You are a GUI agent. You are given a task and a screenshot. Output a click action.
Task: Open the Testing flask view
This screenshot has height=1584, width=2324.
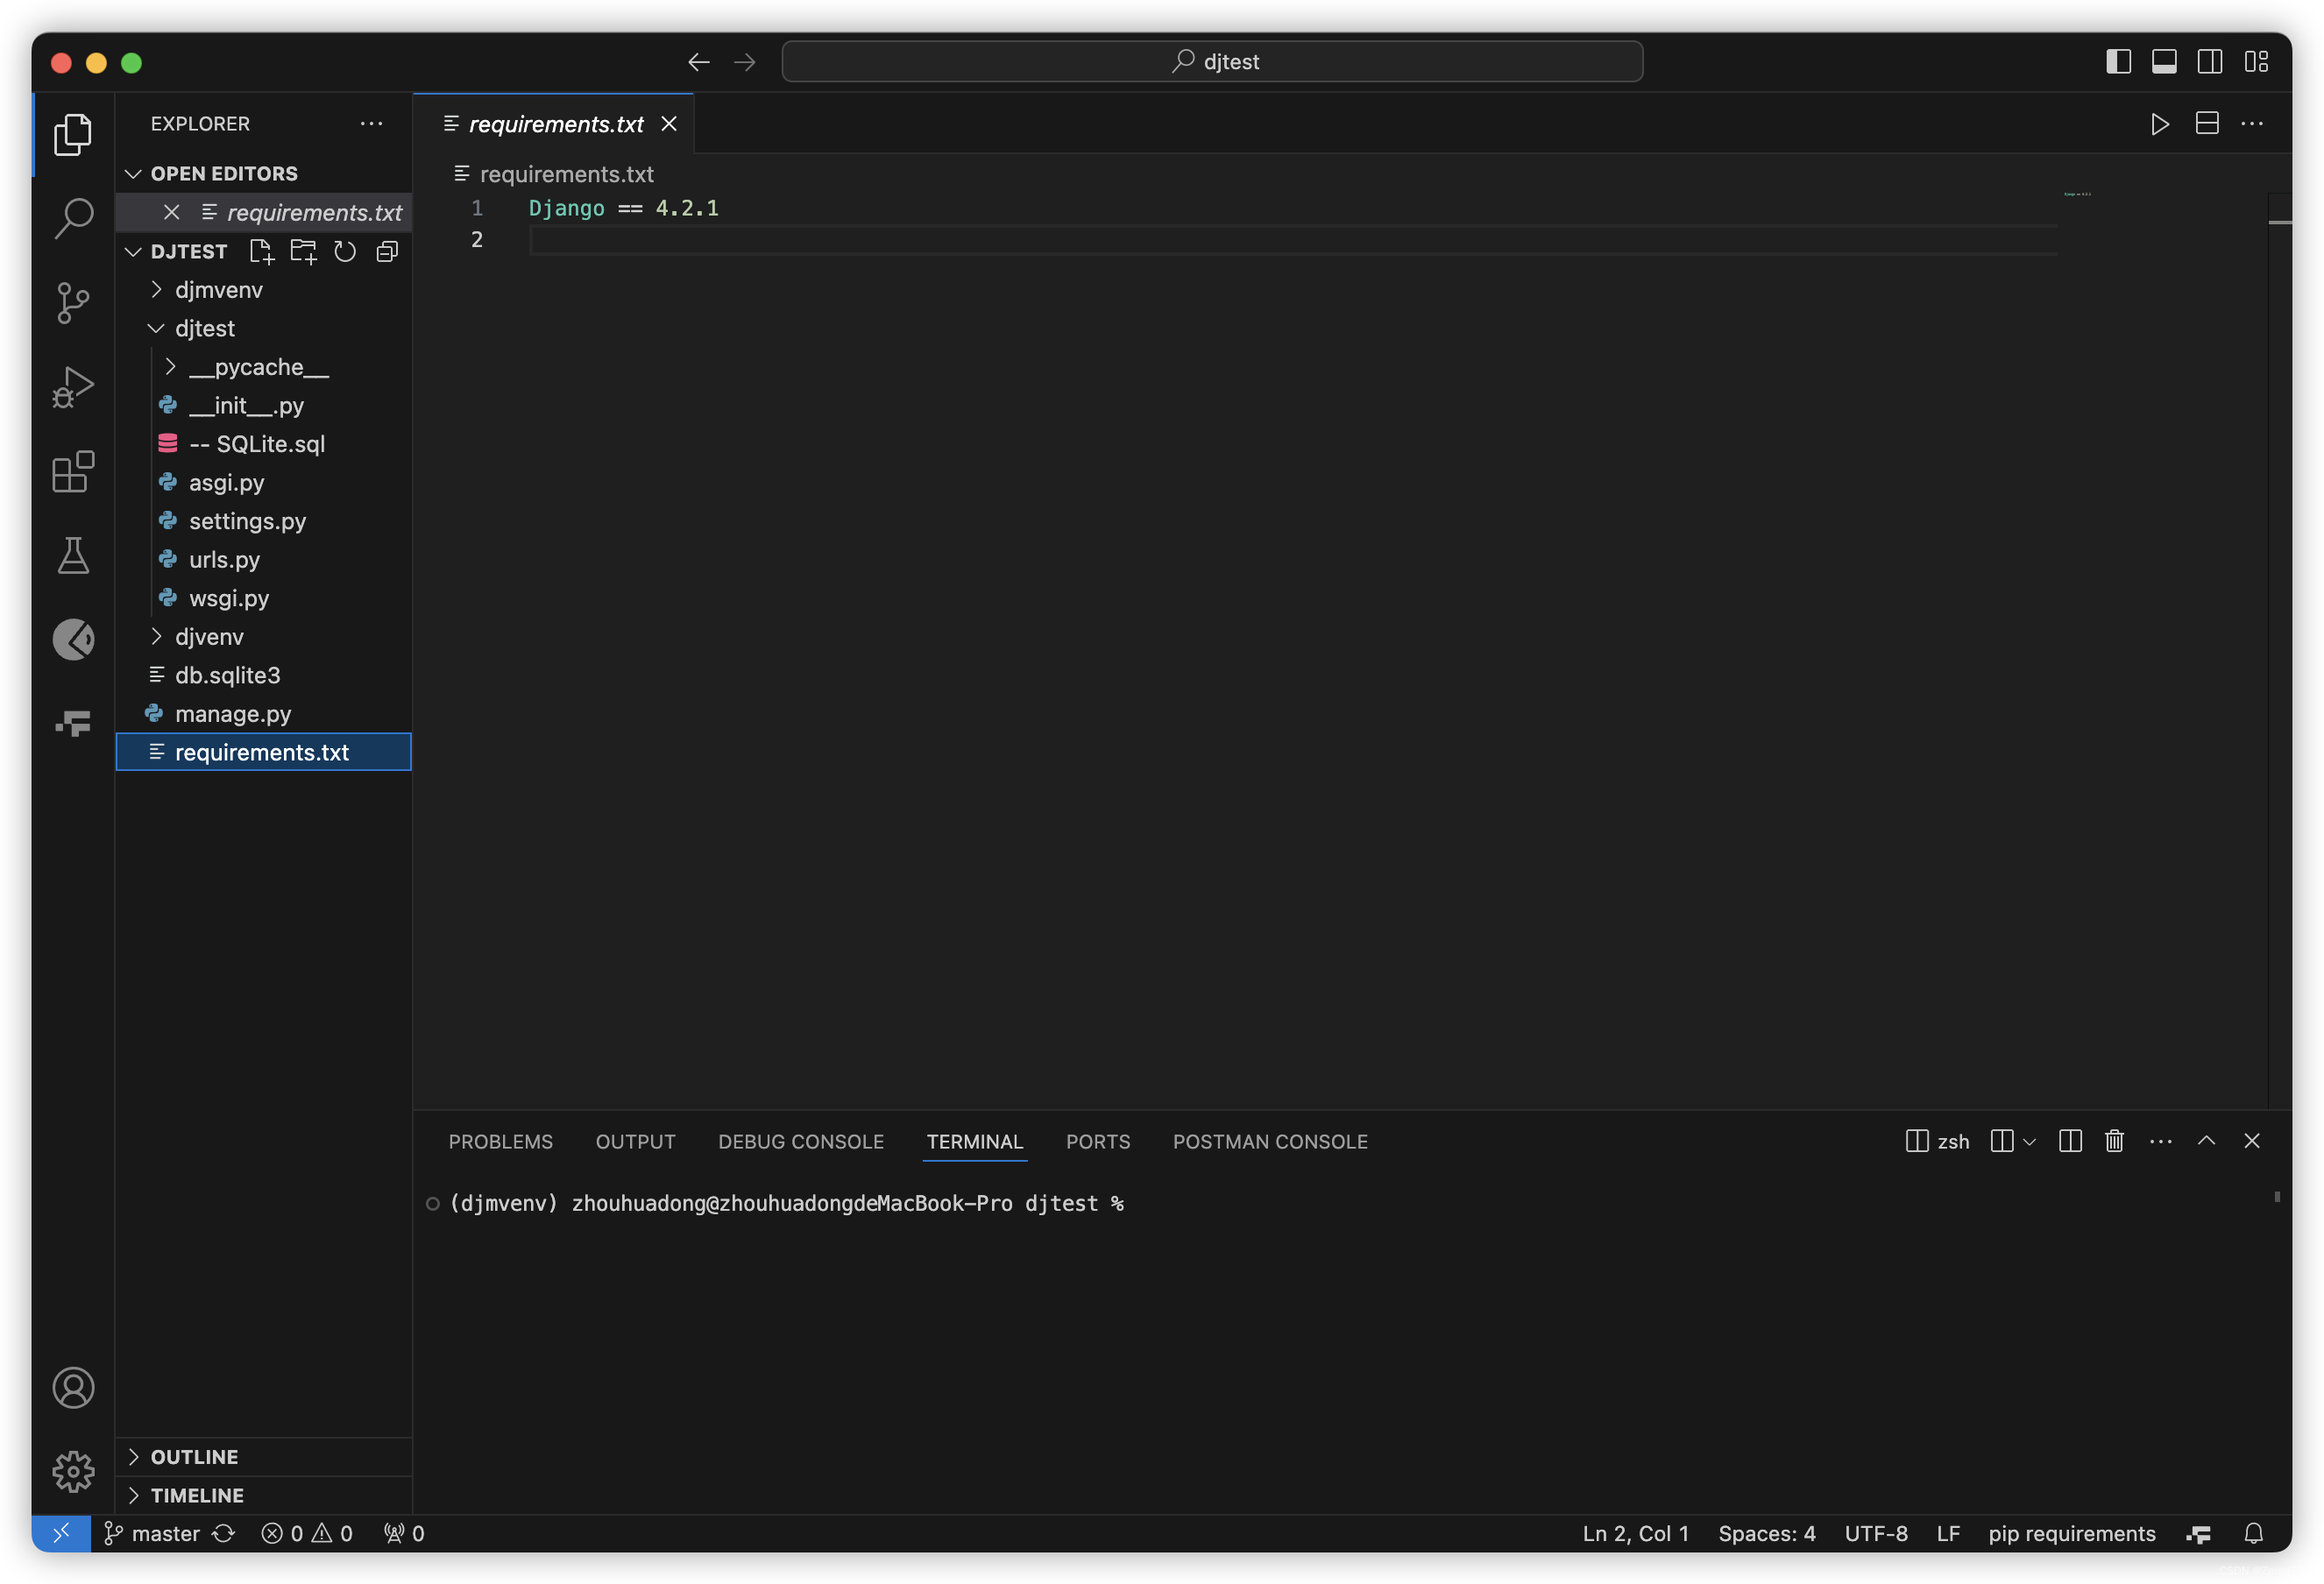[73, 555]
